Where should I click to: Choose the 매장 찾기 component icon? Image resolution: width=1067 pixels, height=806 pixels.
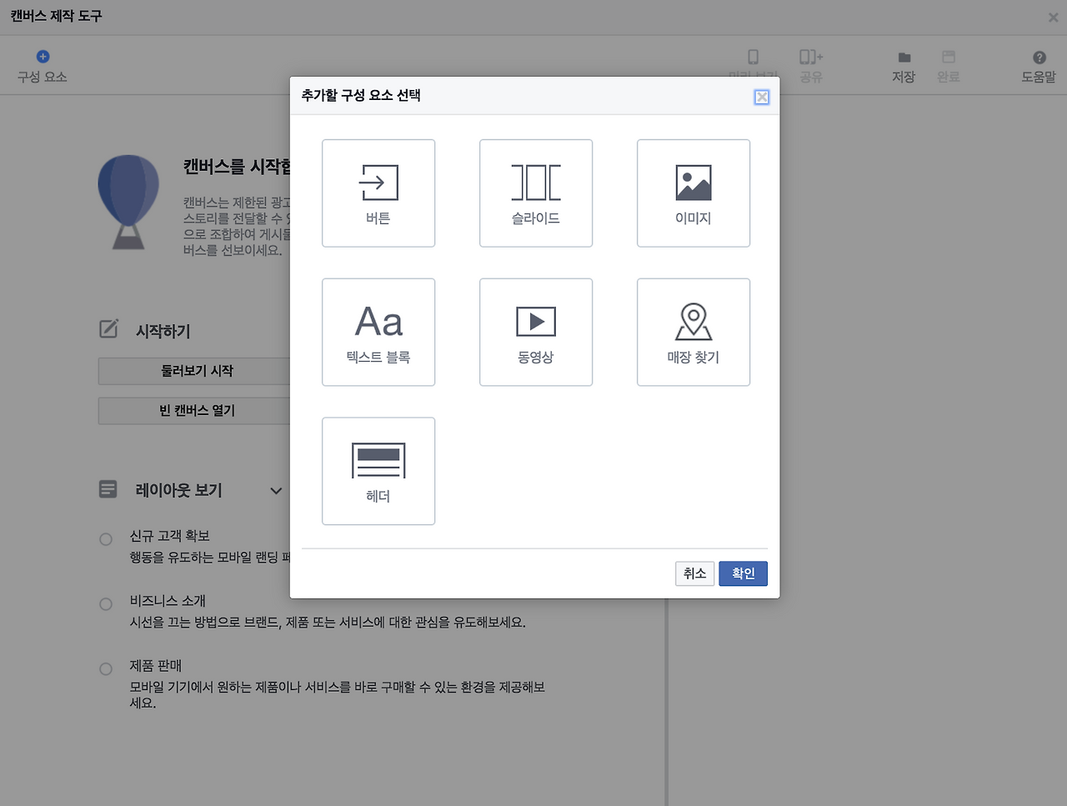pyautogui.click(x=694, y=332)
